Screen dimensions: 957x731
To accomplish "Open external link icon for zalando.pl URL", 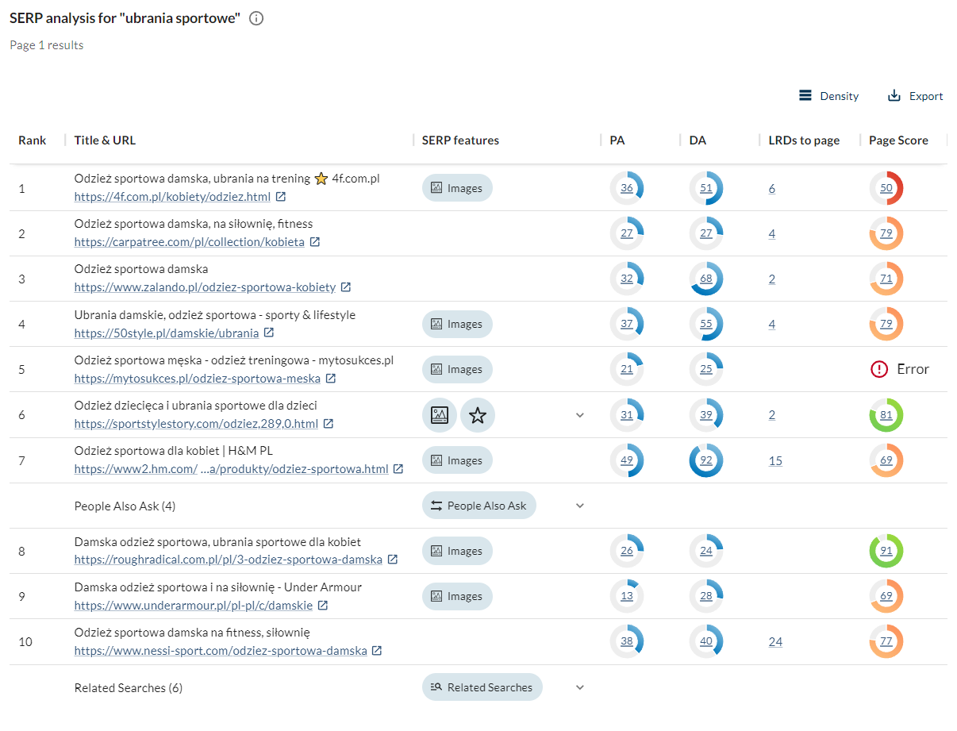I will [346, 287].
